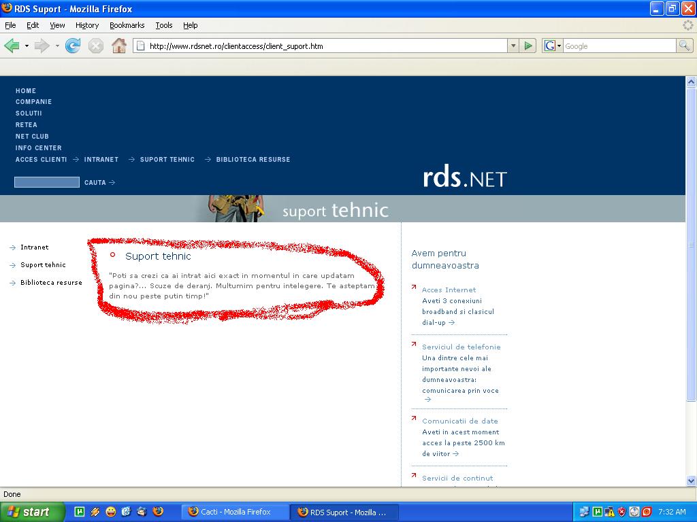The width and height of the screenshot is (697, 522).
Task: Launch the green H icon in Quick Launch
Action: coord(79,512)
